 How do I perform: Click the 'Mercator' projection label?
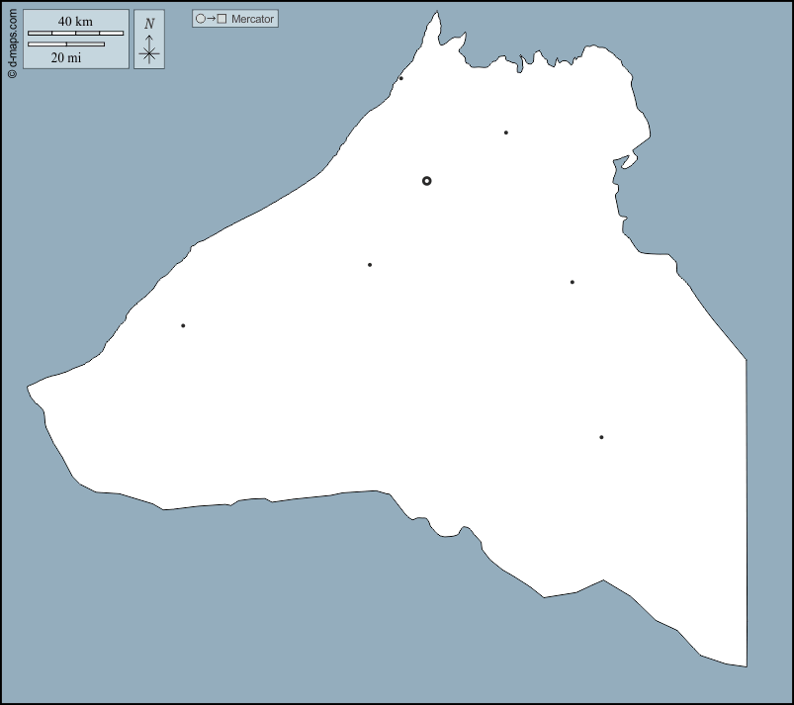(252, 19)
